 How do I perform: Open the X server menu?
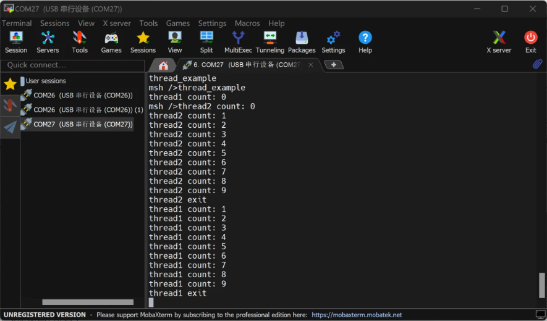(x=117, y=23)
